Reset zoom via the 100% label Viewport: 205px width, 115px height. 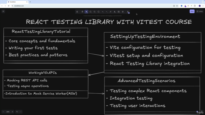(x=8, y=112)
